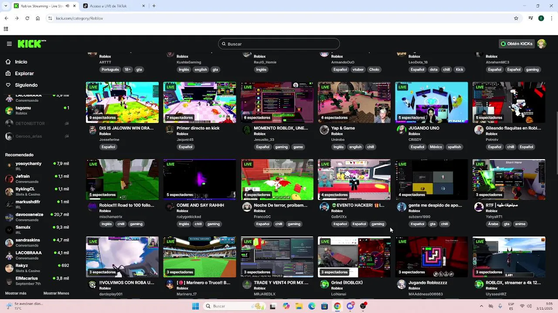This screenshot has width=558, height=313.
Task: Click the KICK logo
Action: [x=32, y=44]
